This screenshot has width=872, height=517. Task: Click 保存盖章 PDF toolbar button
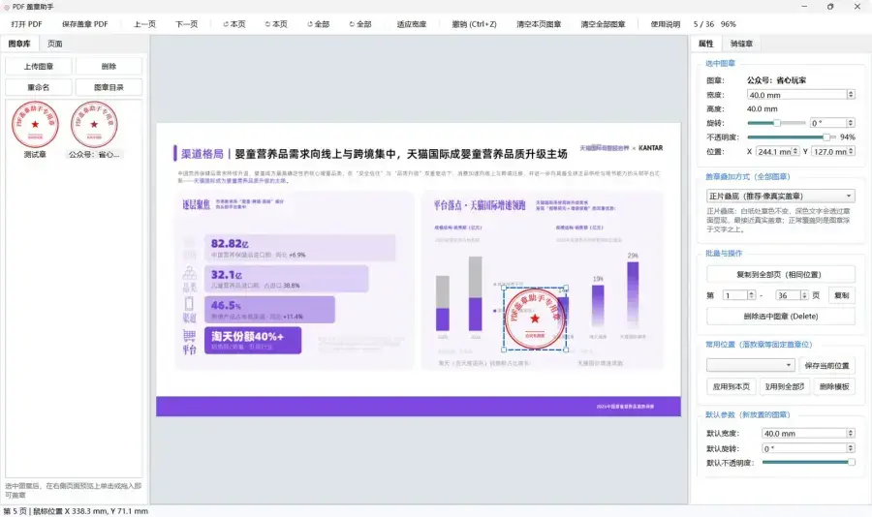[85, 24]
